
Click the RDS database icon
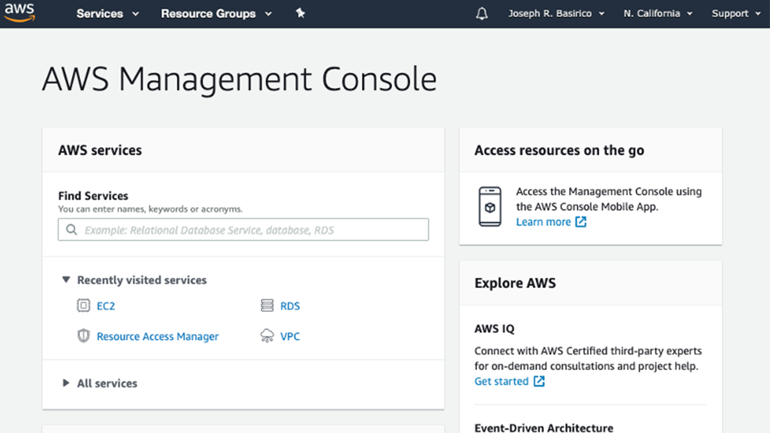pos(267,306)
